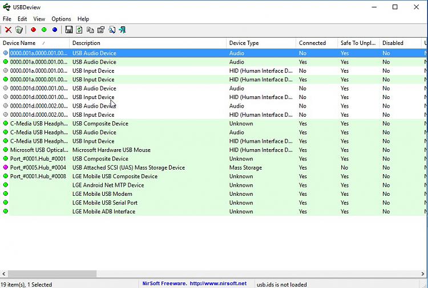The width and height of the screenshot is (428, 288).
Task: Open the File menu
Action: [7, 19]
